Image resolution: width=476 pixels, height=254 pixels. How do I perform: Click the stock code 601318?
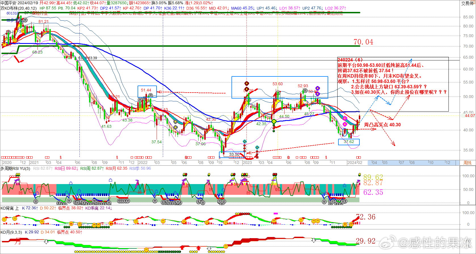pos(12,13)
